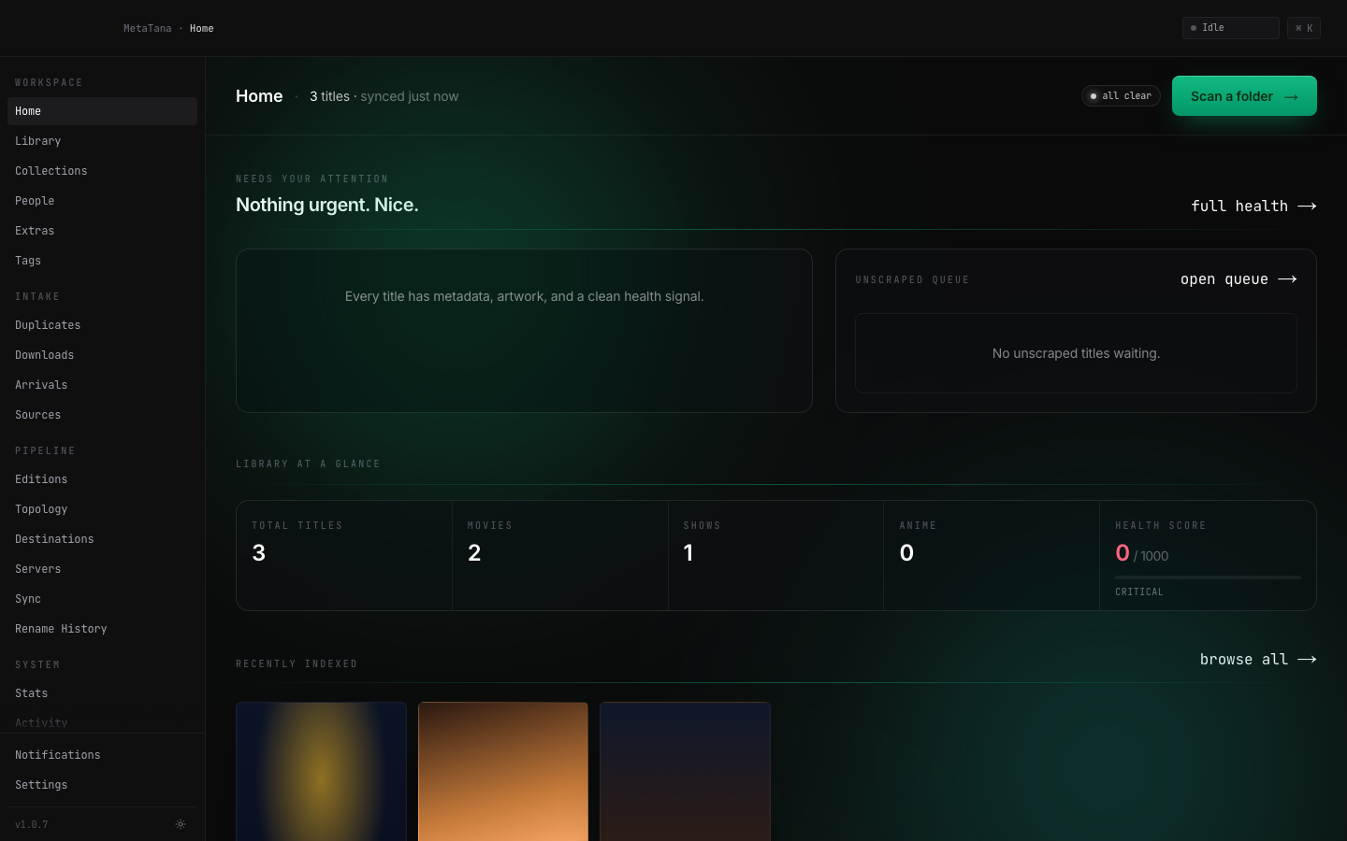Open Destinations
The width and height of the screenshot is (1347, 841).
[x=102, y=539]
